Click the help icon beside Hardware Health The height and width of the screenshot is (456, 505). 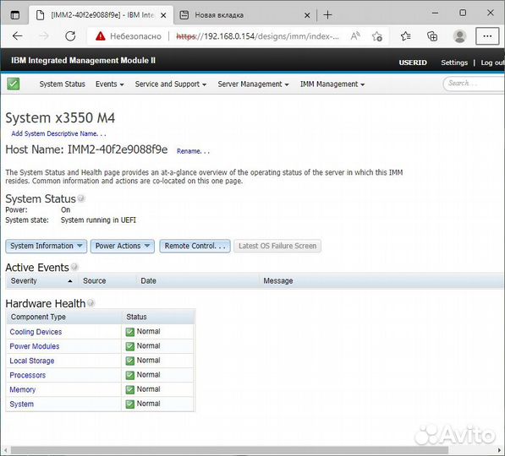(91, 303)
